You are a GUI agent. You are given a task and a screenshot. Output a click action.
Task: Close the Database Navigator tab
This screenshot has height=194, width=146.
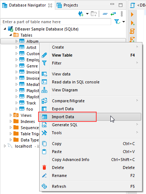pyautogui.click(x=50, y=5)
